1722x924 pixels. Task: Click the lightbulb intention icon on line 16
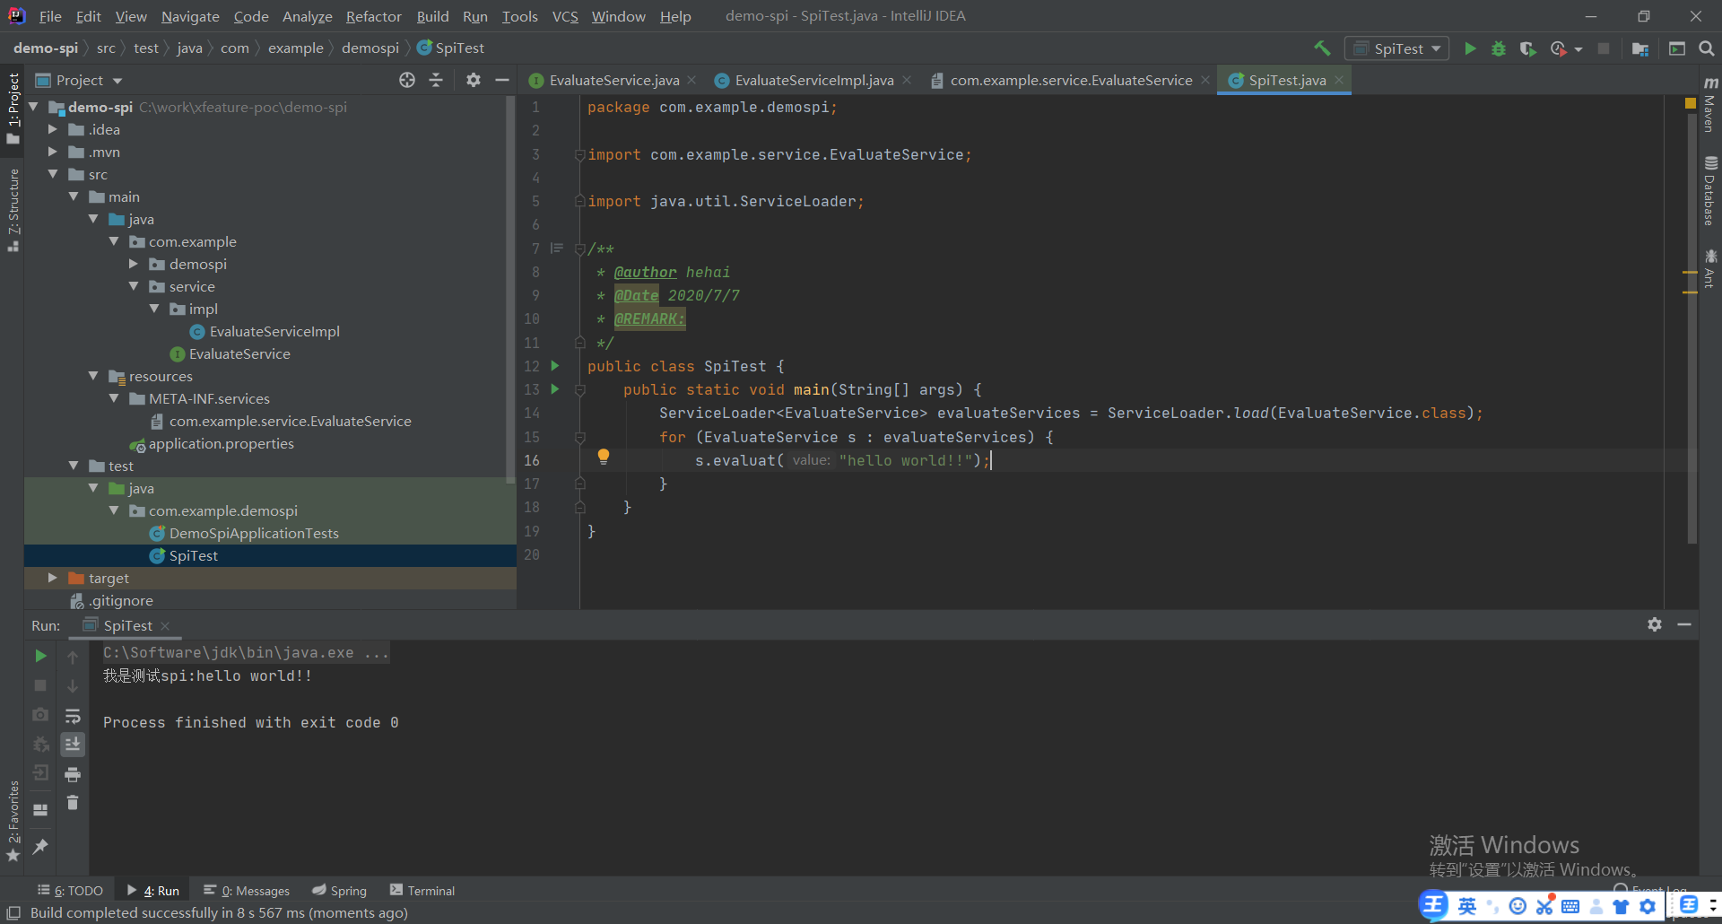604,457
